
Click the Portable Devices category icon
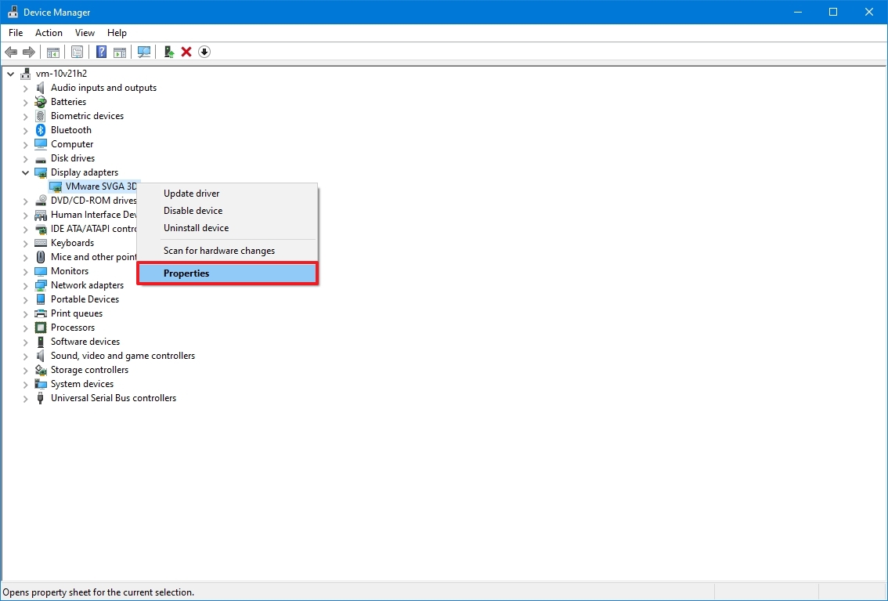[40, 299]
